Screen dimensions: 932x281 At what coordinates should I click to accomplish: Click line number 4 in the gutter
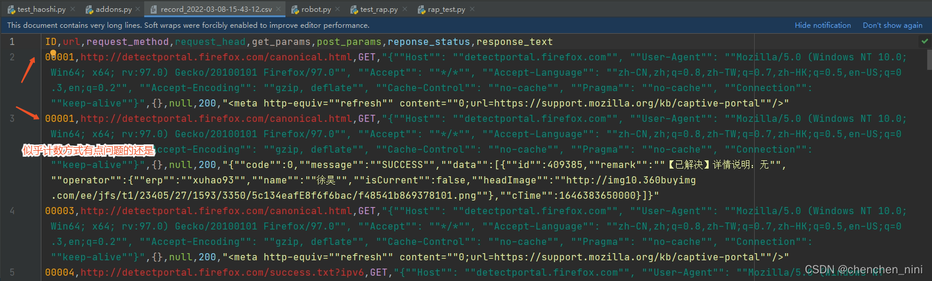pos(12,211)
